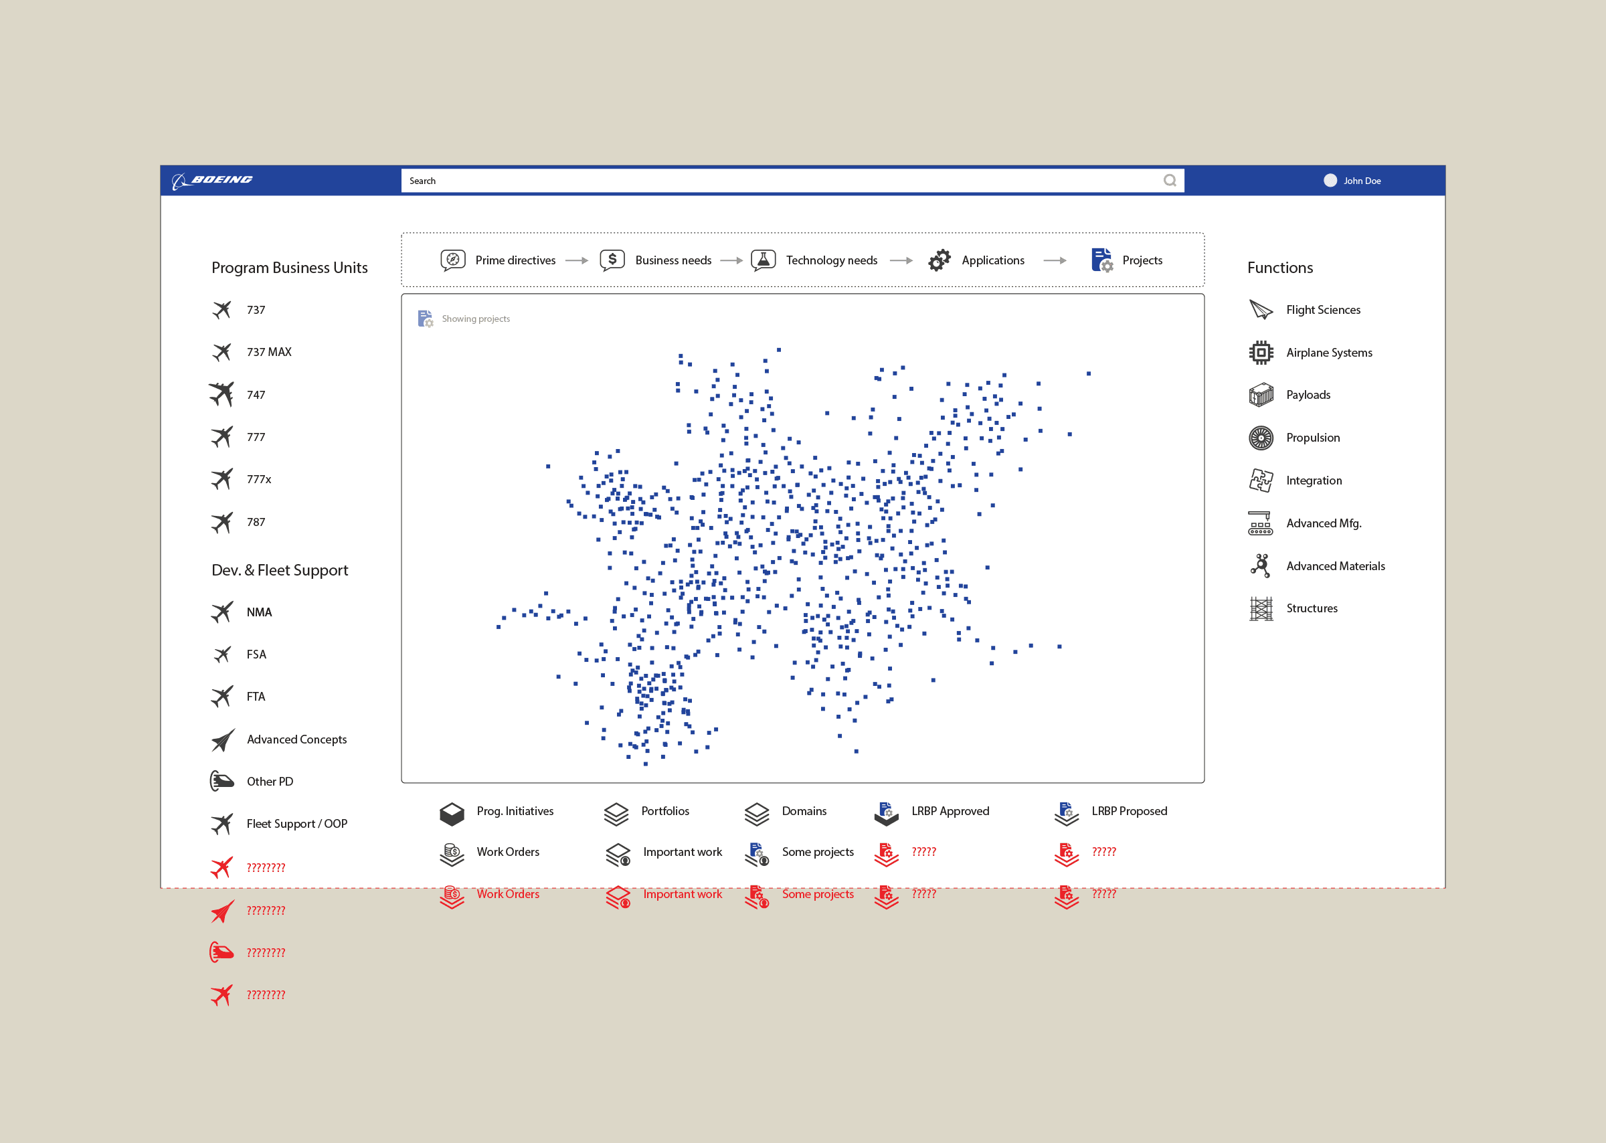Select the Flight Sciences paper plane icon
This screenshot has height=1143, width=1606.
click(1261, 310)
